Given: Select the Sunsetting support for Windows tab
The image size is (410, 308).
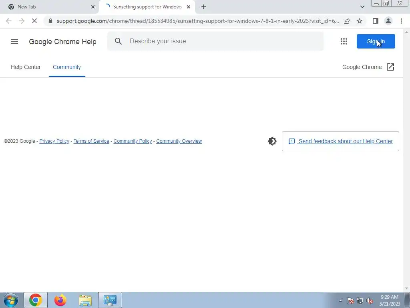Looking at the screenshot, I should [147, 7].
